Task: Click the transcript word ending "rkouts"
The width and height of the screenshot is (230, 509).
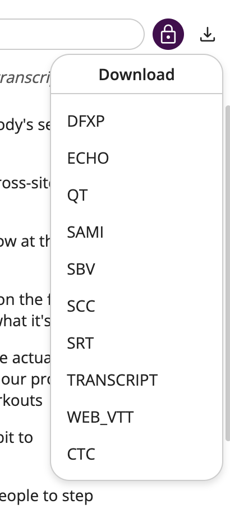Action: coord(21,400)
